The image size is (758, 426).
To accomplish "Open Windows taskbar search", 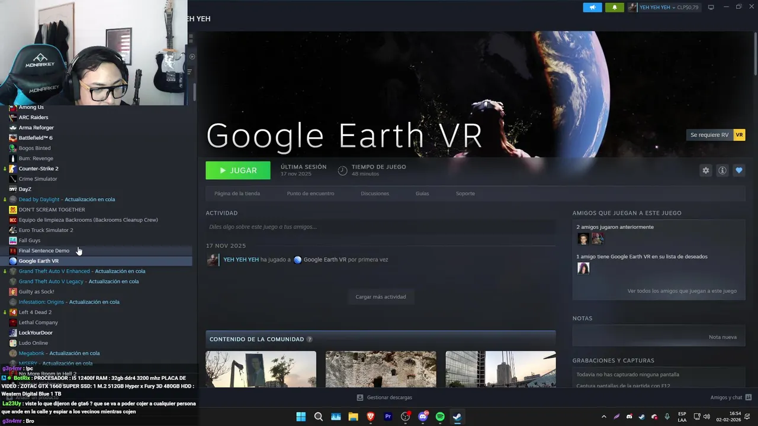I will click(x=319, y=417).
